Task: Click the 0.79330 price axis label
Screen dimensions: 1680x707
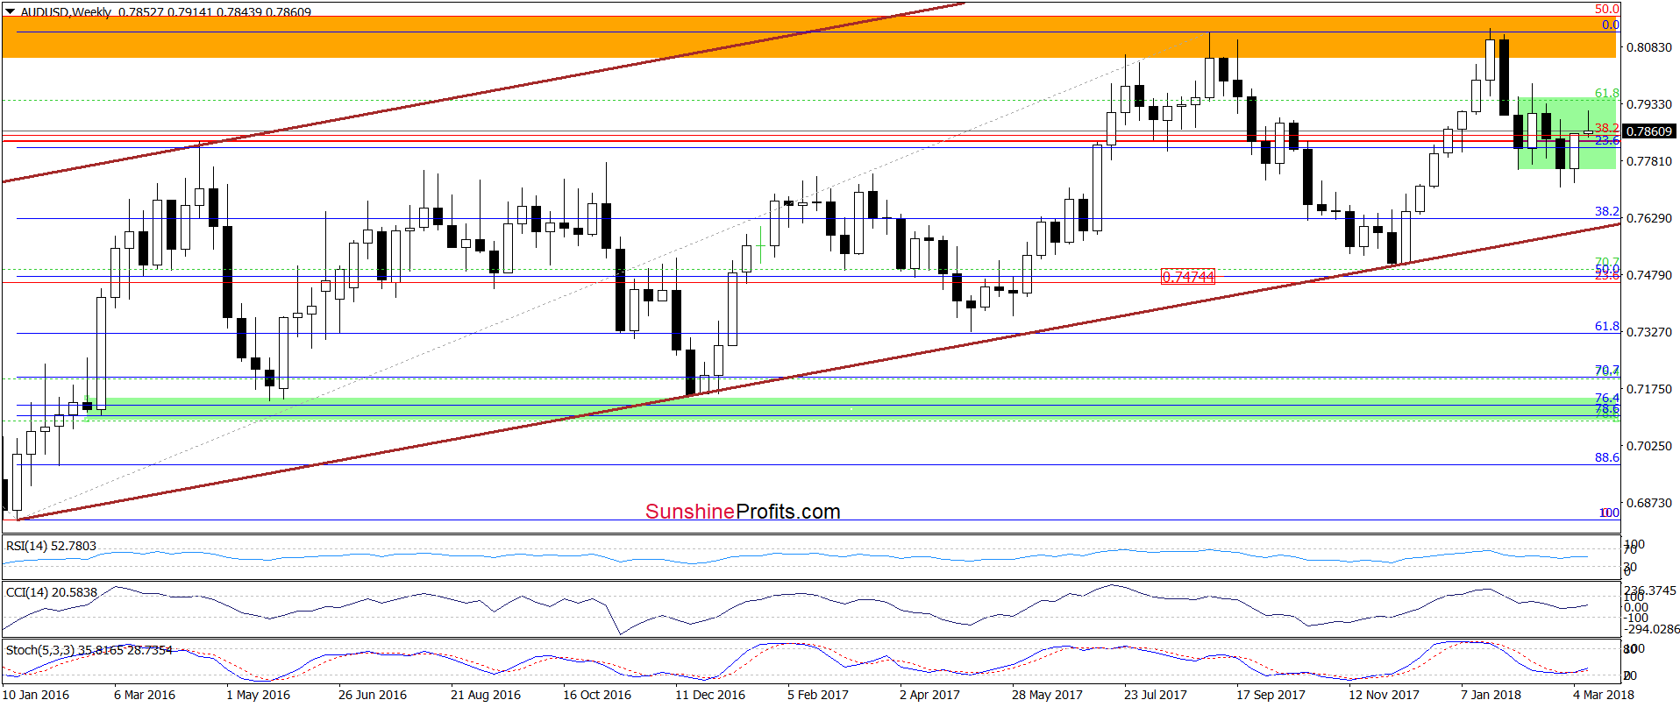Action: (x=1649, y=104)
